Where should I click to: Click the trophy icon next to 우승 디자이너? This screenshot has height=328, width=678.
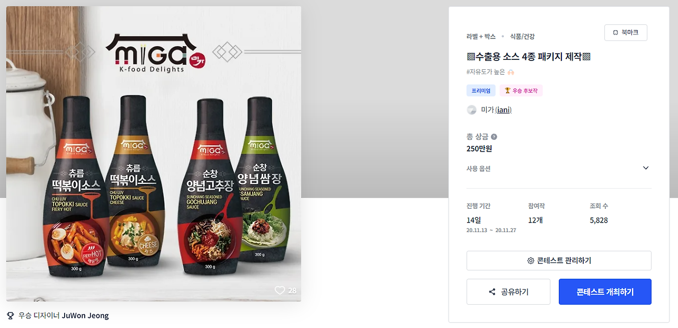11,316
